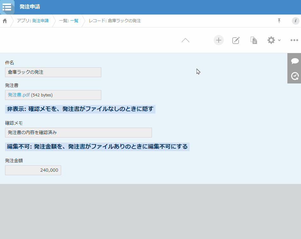Select the 発注金額 field label
Screen dimensions: 301x239
14,161
